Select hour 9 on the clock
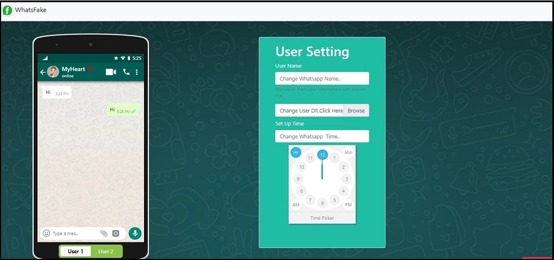 (298, 179)
